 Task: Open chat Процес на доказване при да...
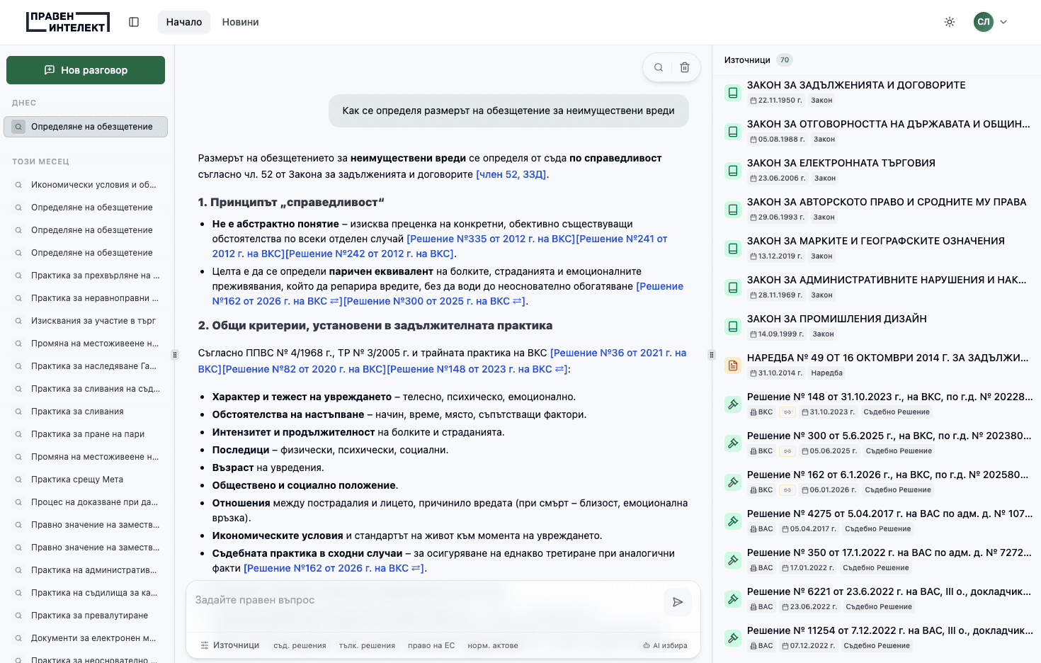pyautogui.click(x=86, y=502)
